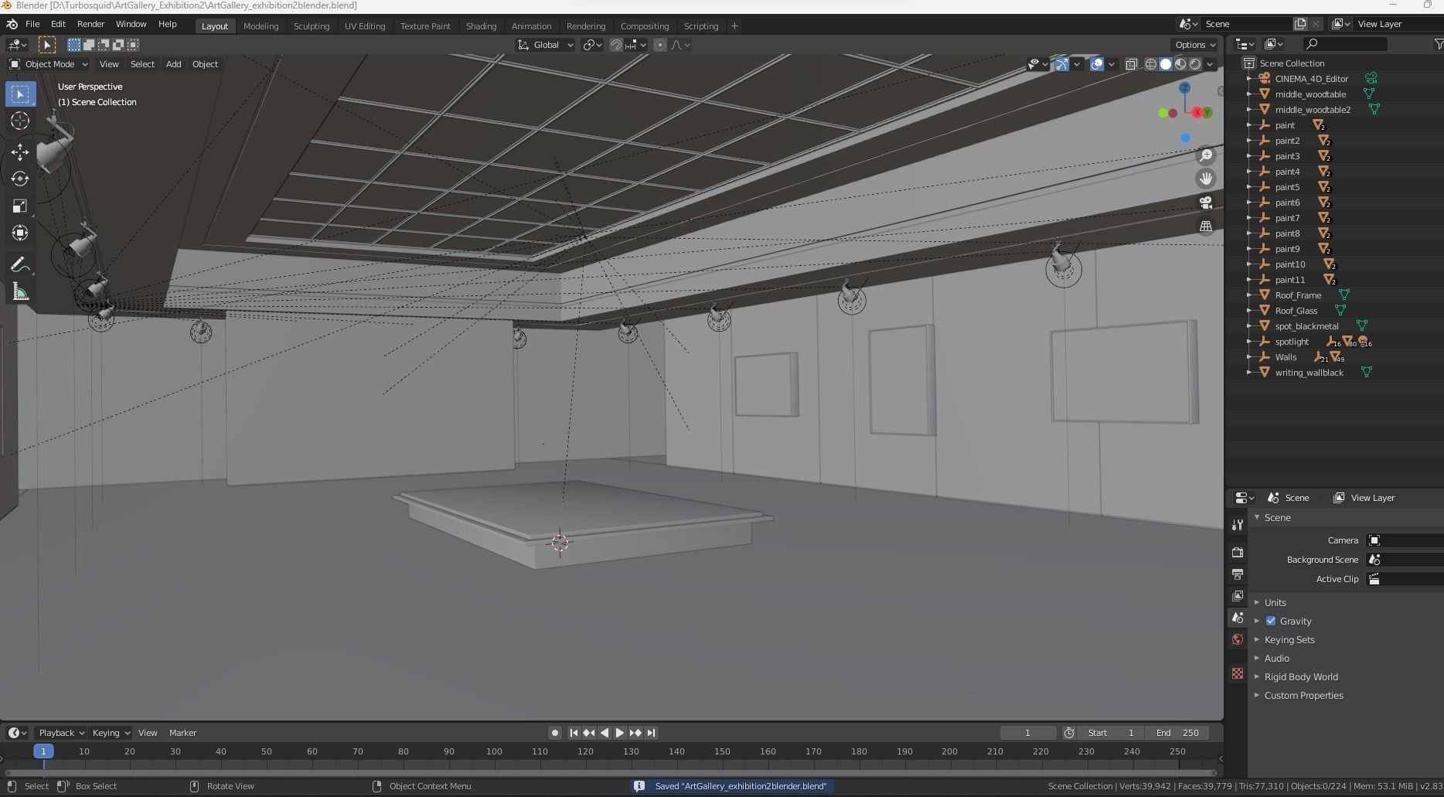This screenshot has height=797, width=1444.
Task: Choose the Annotate pencil tool
Action: click(20, 264)
